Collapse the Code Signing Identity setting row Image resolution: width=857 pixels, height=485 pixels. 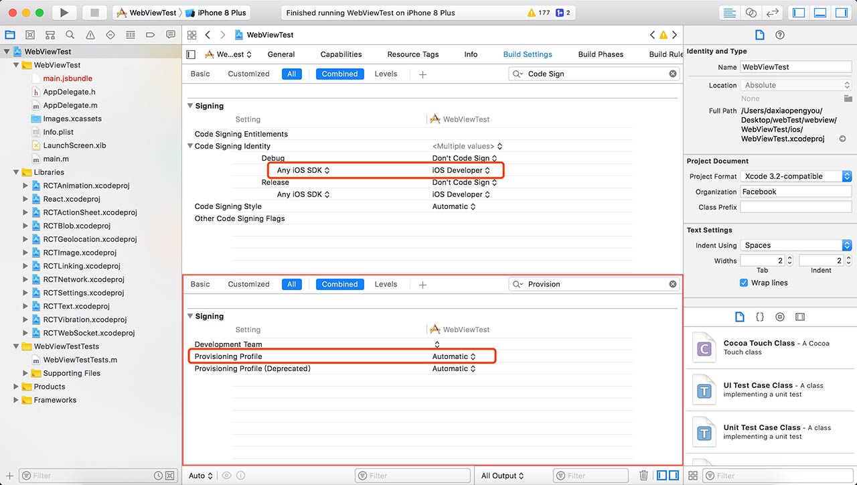[x=190, y=146]
